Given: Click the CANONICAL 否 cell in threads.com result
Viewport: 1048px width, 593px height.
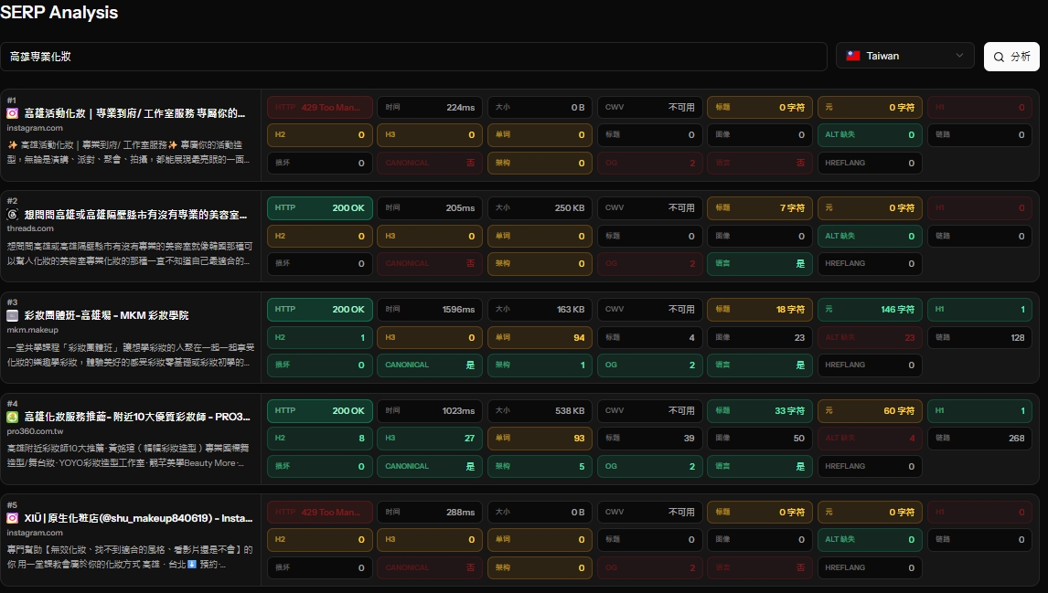Looking at the screenshot, I should (430, 263).
